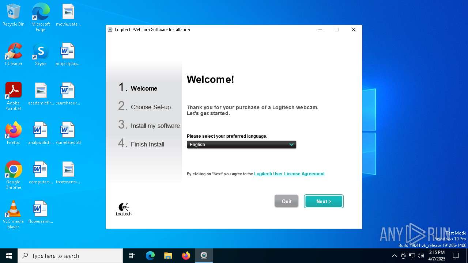Close the Logitech installer window
This screenshot has height=263, width=468.
[353, 30]
